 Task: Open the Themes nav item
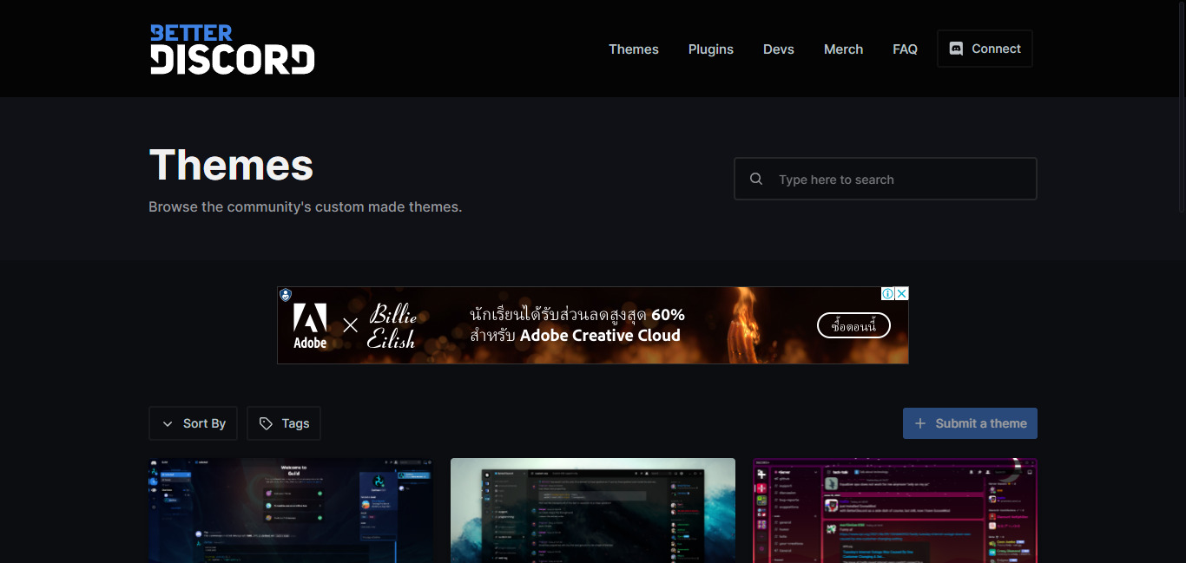pos(633,49)
